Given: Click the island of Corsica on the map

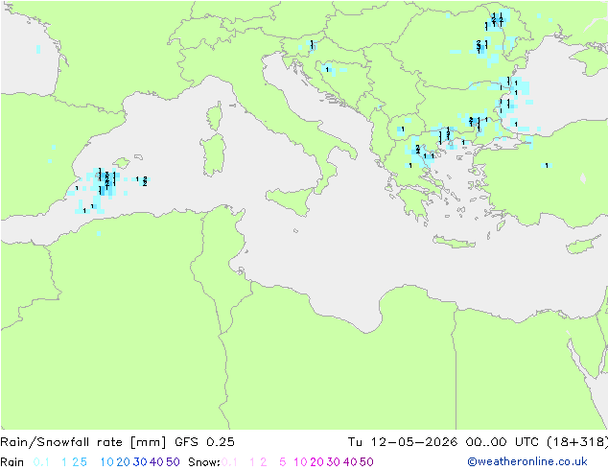Looking at the screenshot, I should (215, 116).
